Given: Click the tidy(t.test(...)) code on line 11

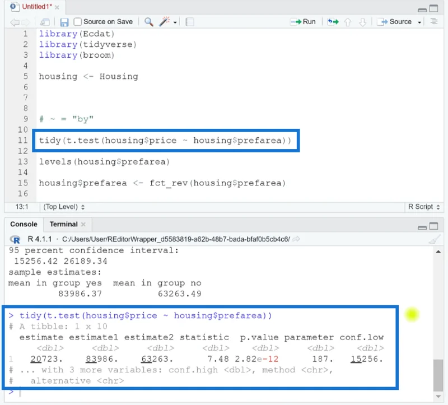Looking at the screenshot, I should pos(165,141).
